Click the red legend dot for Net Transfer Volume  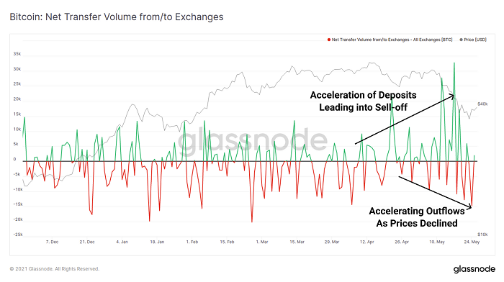click(329, 40)
